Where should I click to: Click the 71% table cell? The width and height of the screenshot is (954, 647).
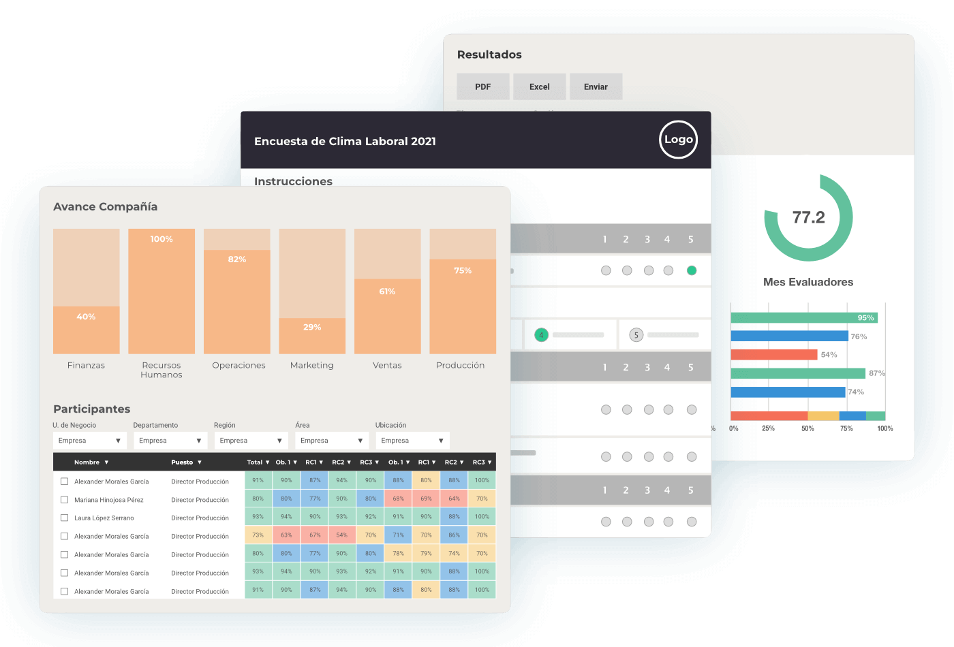click(398, 535)
